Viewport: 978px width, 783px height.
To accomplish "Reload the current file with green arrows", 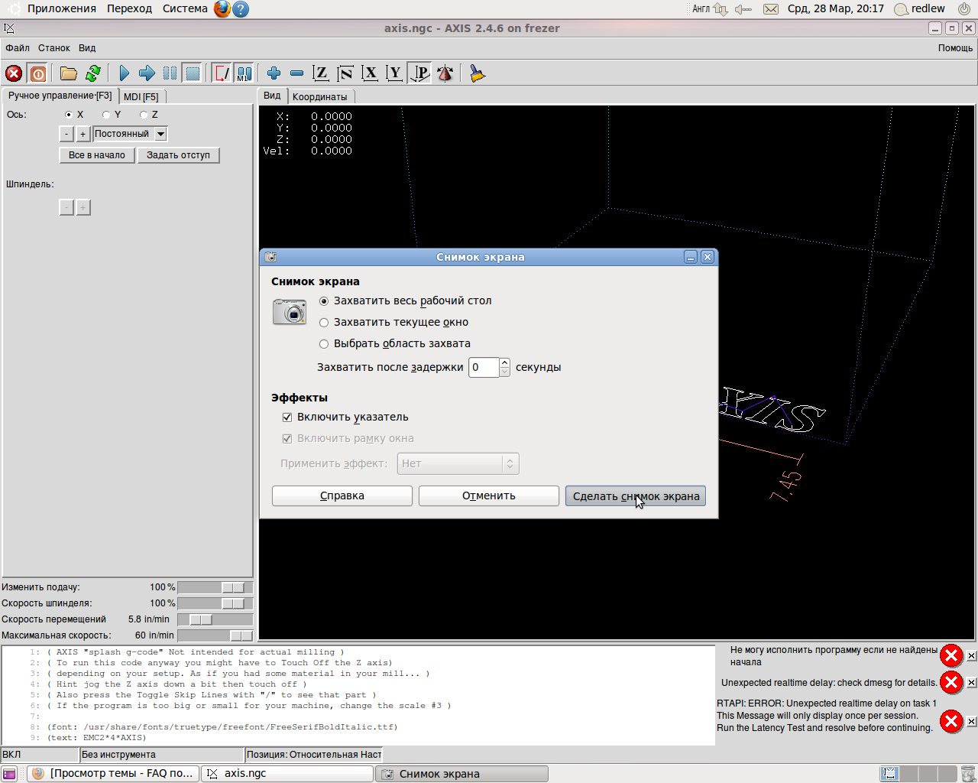I will click(93, 73).
